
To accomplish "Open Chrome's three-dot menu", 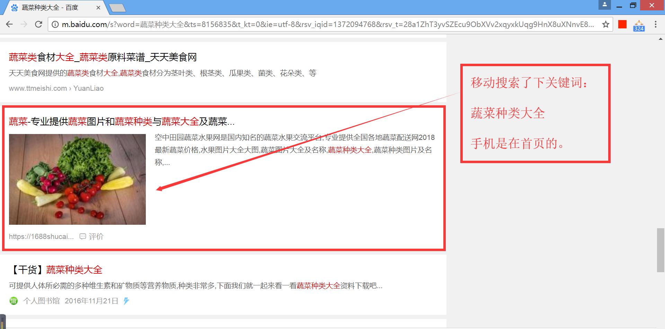I will pos(655,24).
